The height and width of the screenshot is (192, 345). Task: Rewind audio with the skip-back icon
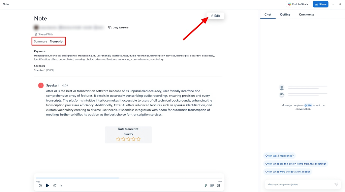[x=40, y=186]
